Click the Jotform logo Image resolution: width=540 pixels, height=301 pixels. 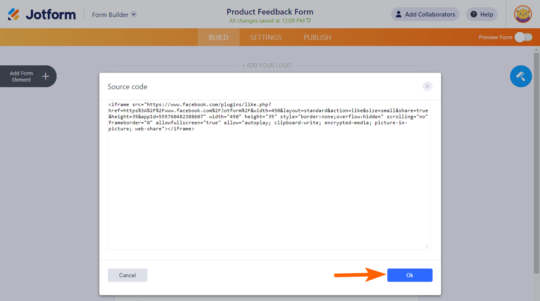click(42, 15)
